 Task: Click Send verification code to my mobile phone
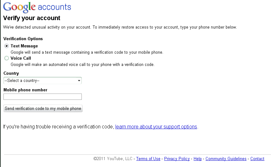43,108
